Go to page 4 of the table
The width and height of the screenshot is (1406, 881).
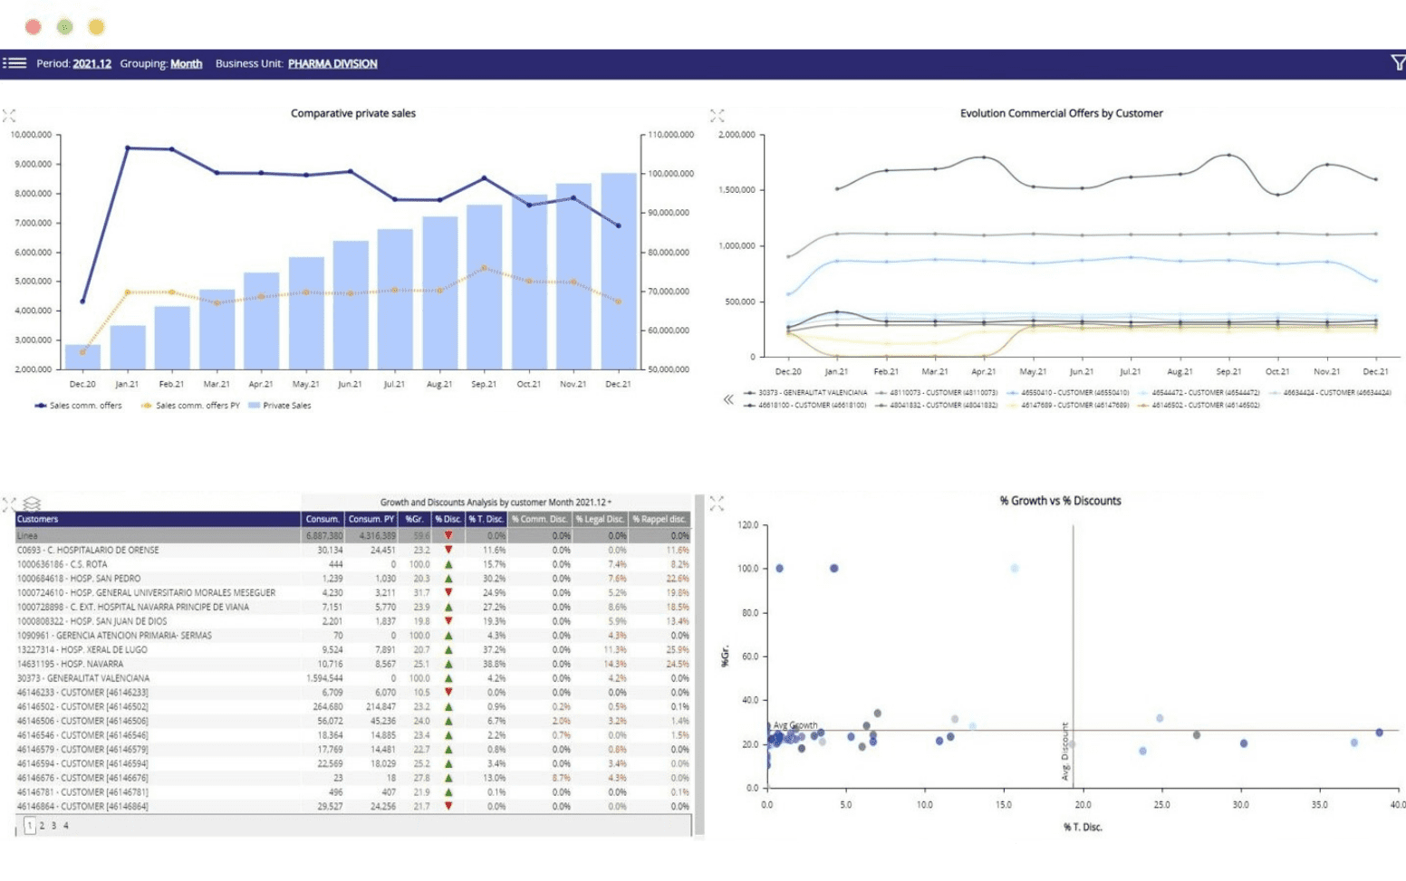[65, 826]
